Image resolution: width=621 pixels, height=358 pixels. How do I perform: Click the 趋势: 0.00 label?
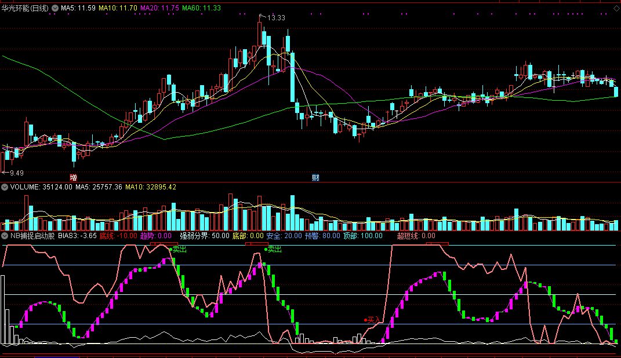tap(155, 236)
